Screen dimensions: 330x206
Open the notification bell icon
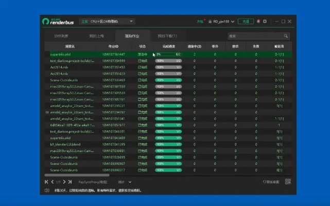point(257,22)
